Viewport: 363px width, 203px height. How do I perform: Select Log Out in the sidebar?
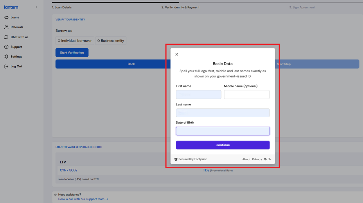point(16,67)
